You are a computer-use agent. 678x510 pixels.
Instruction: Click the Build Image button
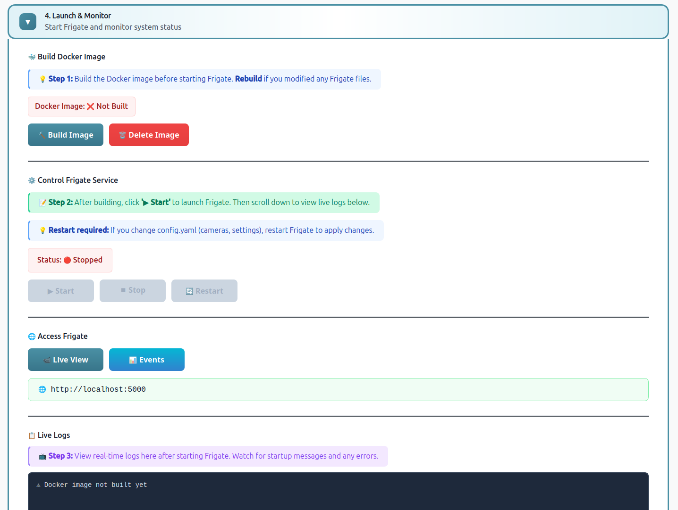[x=66, y=135]
